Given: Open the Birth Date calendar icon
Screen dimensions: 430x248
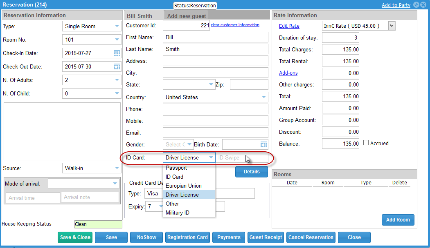Looking at the screenshot, I should coord(263,144).
